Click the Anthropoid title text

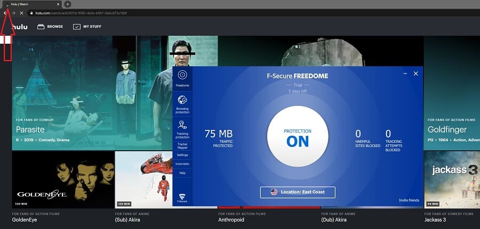(231, 220)
